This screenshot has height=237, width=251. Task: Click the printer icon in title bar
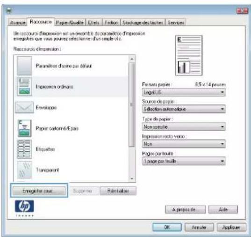click(x=9, y=11)
